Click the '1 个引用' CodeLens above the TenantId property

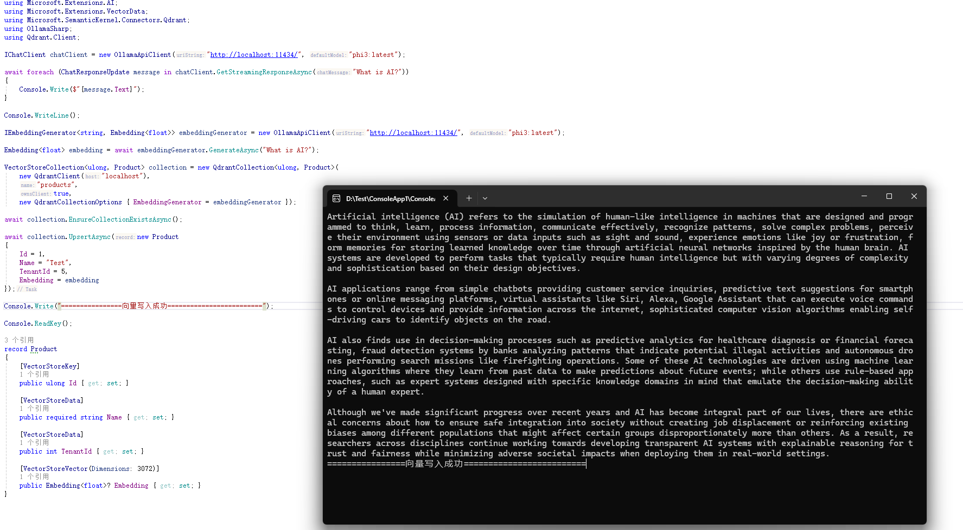point(34,443)
